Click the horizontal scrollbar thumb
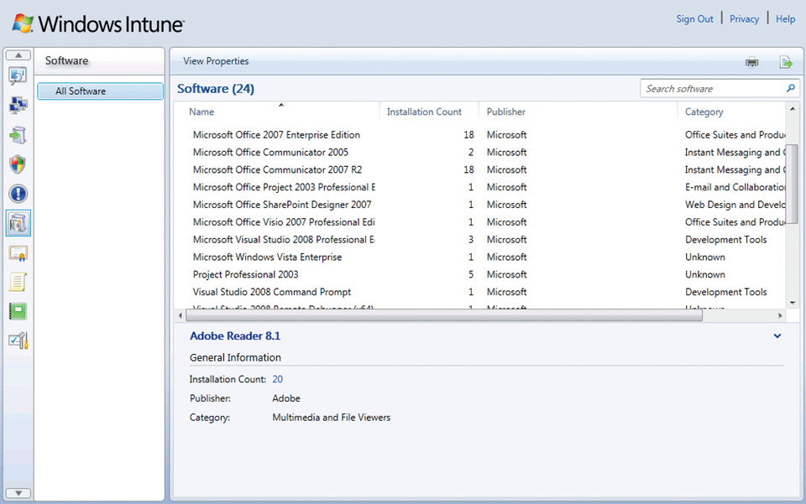Viewport: 806px width, 504px height. [x=443, y=315]
